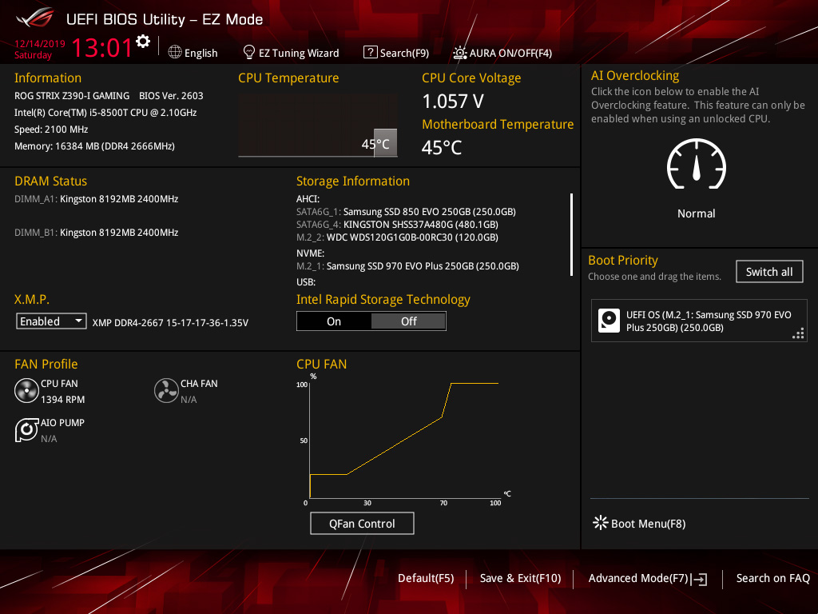Load Default(F5) settings
Viewport: 818px width, 614px height.
click(x=426, y=578)
